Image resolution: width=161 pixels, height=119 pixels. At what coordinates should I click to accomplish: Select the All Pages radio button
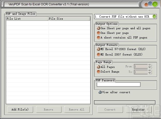106,67
